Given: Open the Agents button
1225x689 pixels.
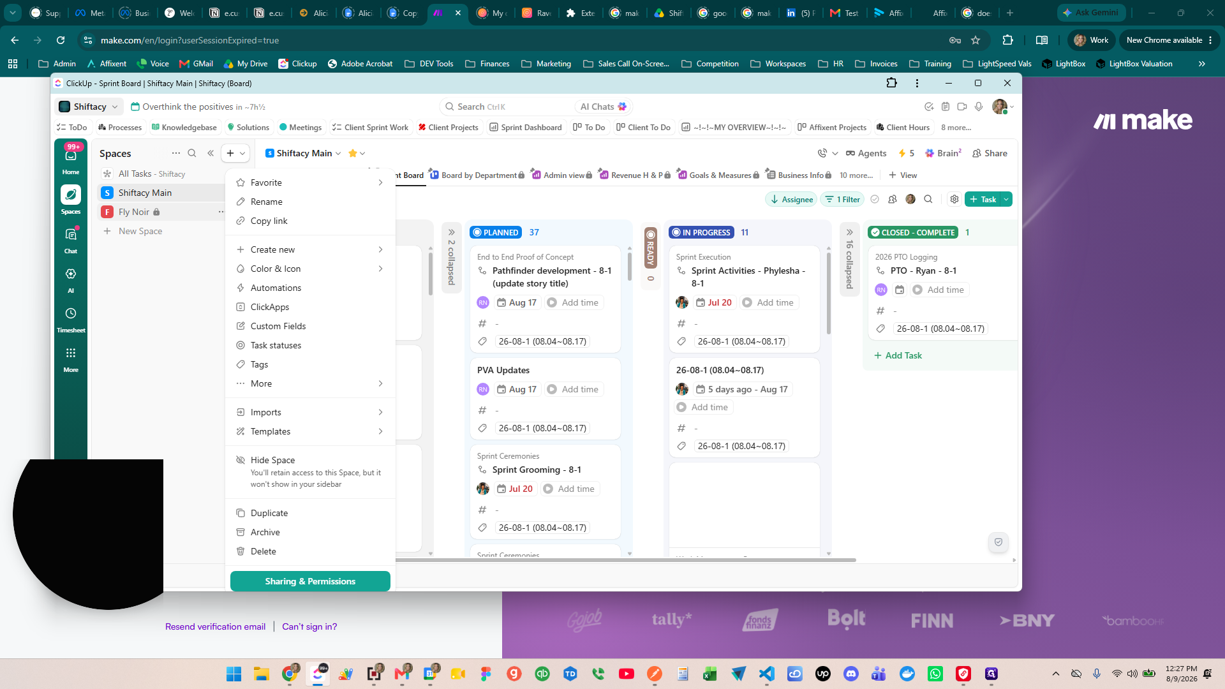Looking at the screenshot, I should pos(866,153).
